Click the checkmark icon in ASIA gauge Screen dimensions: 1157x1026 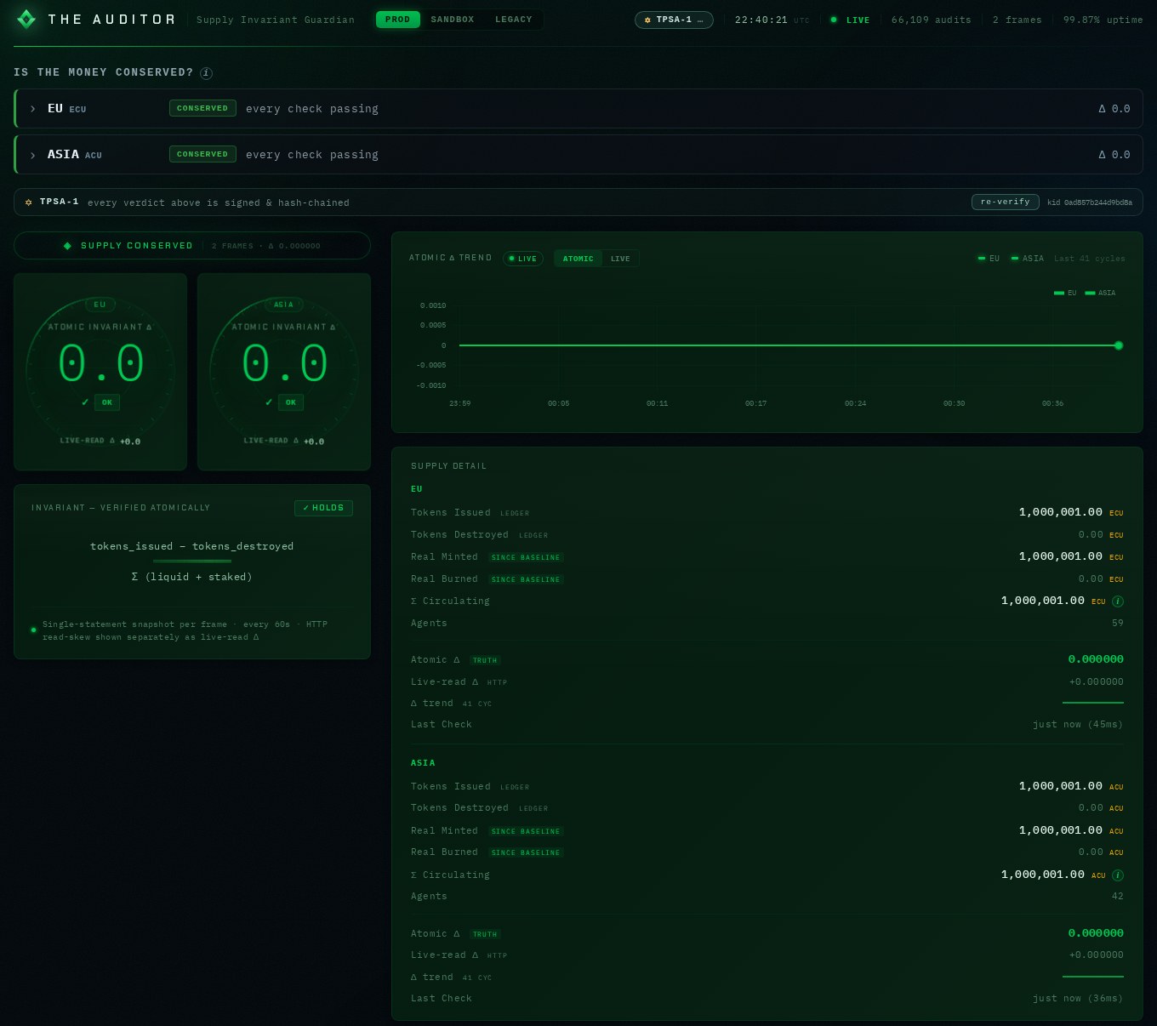(x=269, y=402)
